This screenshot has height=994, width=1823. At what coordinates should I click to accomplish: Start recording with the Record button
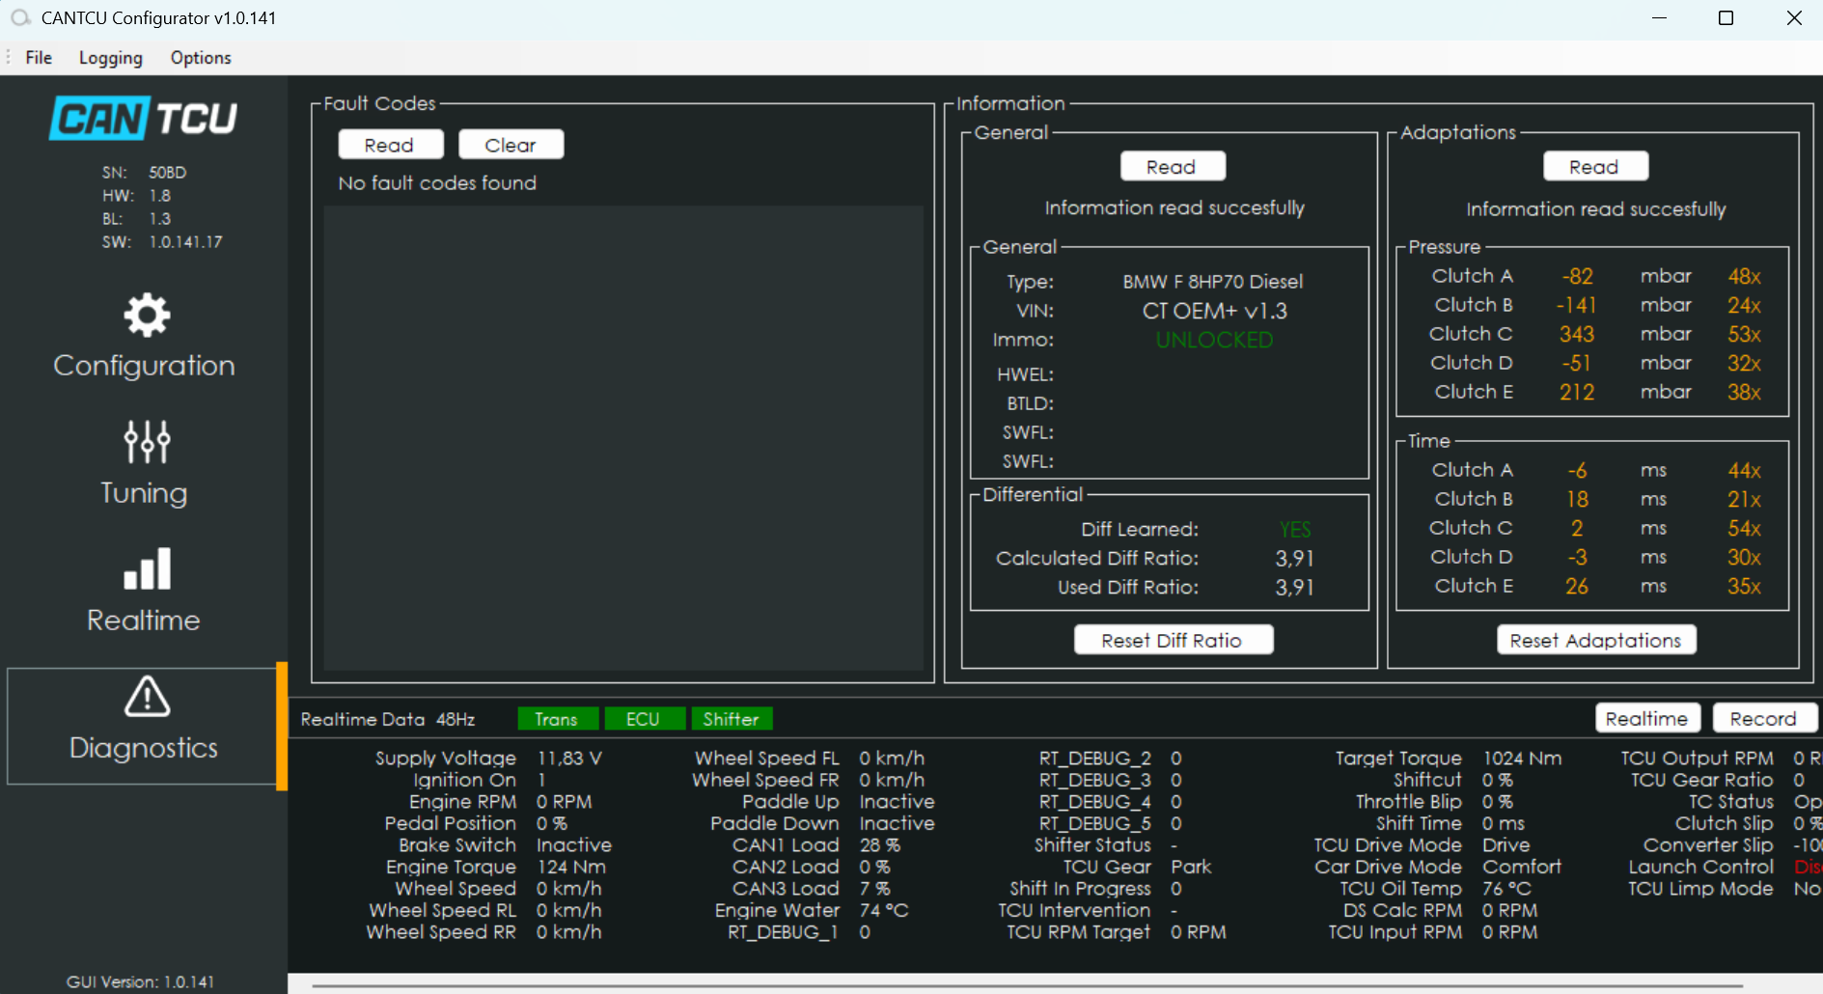point(1762,719)
